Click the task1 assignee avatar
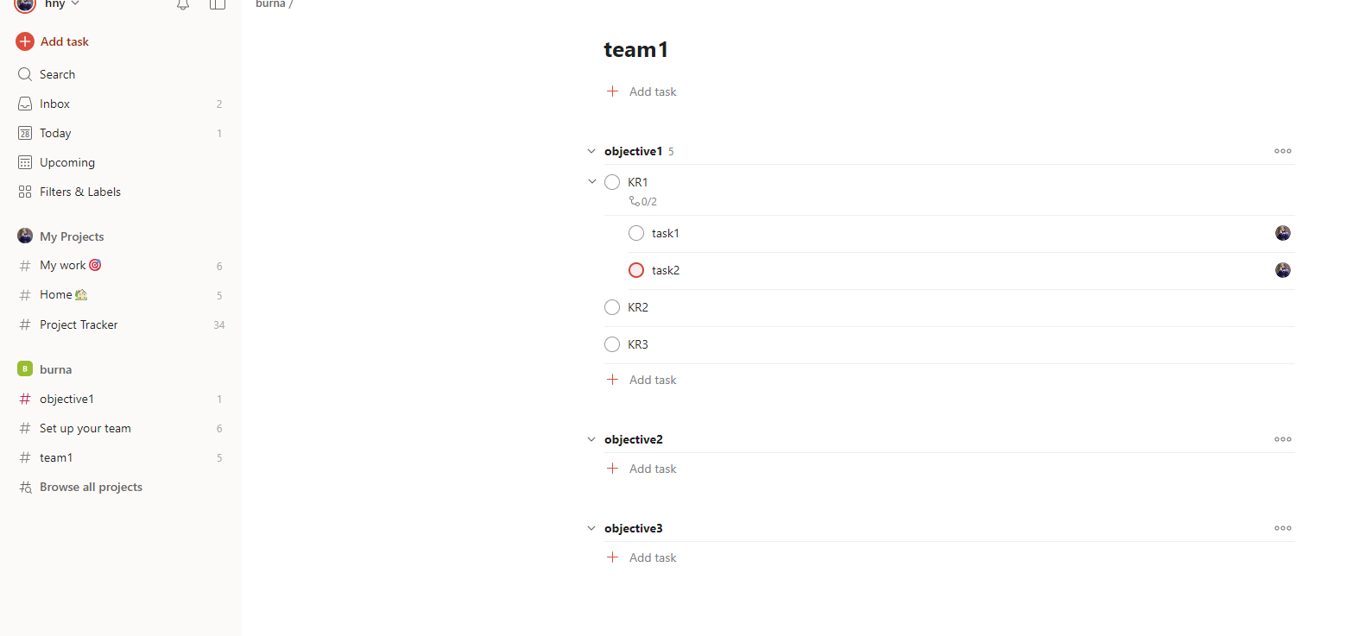1365x636 pixels. (1282, 233)
